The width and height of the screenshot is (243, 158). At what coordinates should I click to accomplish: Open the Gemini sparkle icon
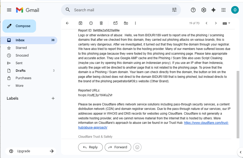(x=213, y=10)
